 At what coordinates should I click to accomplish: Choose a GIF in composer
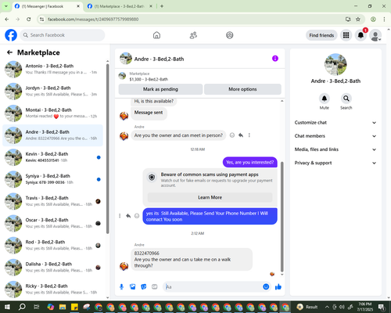tap(155, 287)
